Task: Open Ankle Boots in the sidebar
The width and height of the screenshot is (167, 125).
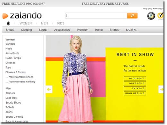Action: [x=12, y=53]
